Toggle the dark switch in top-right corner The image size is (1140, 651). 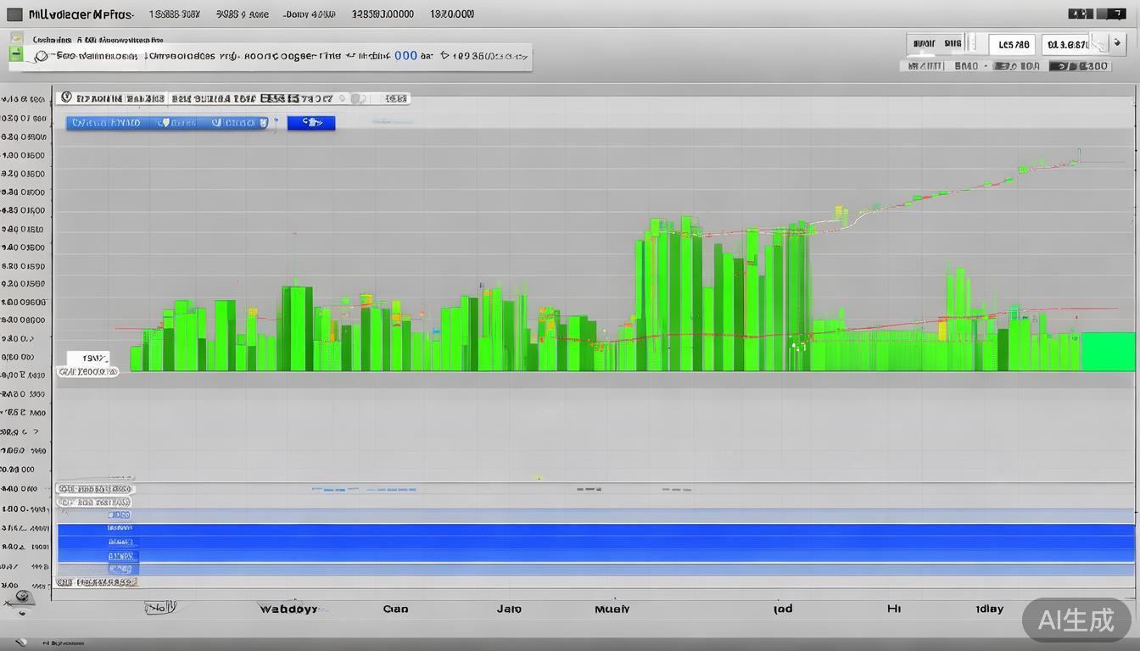(1080, 14)
